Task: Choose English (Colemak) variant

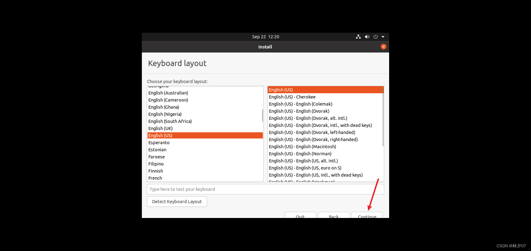Action: 325,104
